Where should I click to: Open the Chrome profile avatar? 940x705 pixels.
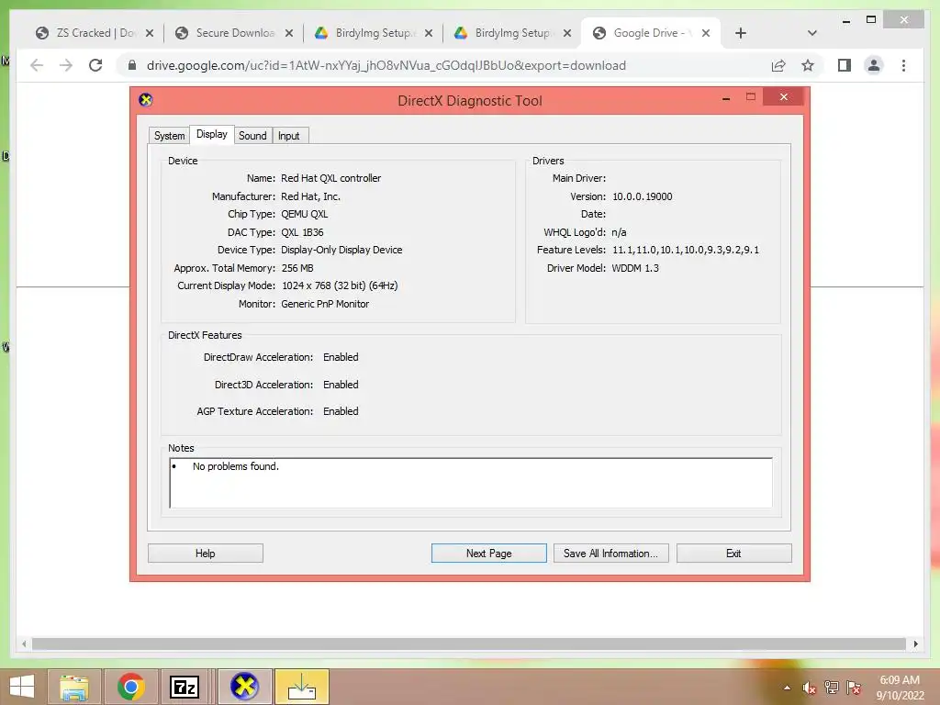874,65
